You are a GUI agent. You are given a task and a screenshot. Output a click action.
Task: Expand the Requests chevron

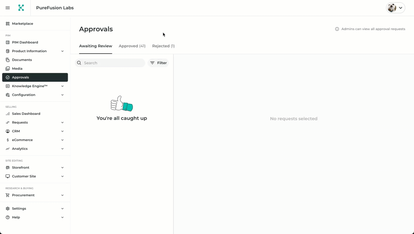62,122
